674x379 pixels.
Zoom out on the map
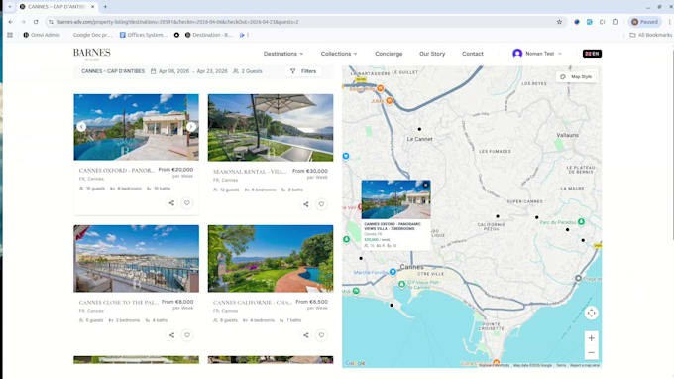[x=591, y=353]
